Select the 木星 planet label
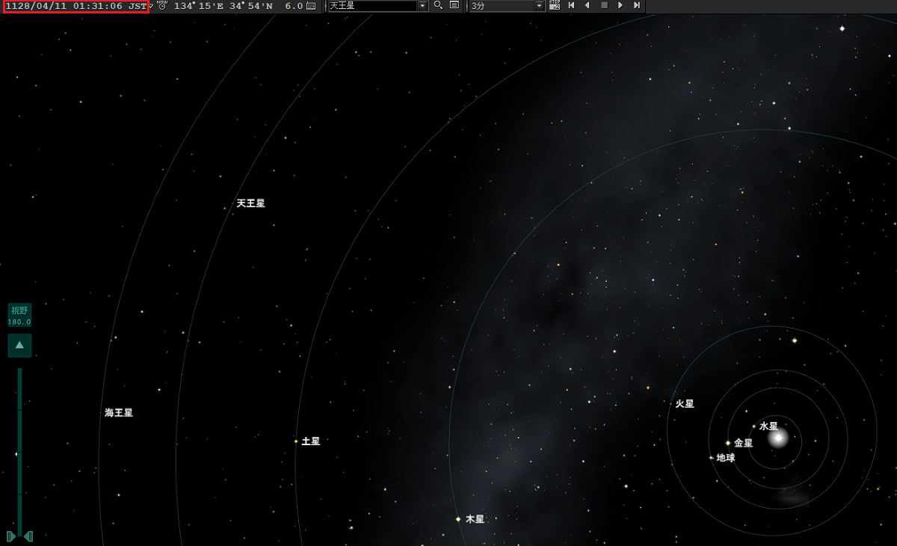Screen dimensions: 897x546 tap(475, 519)
